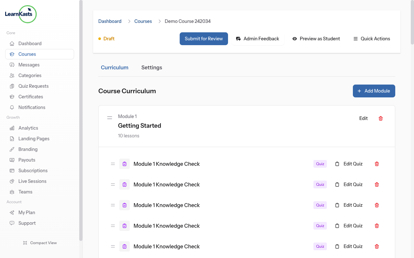Click the Analytics bar chart icon

[12, 128]
